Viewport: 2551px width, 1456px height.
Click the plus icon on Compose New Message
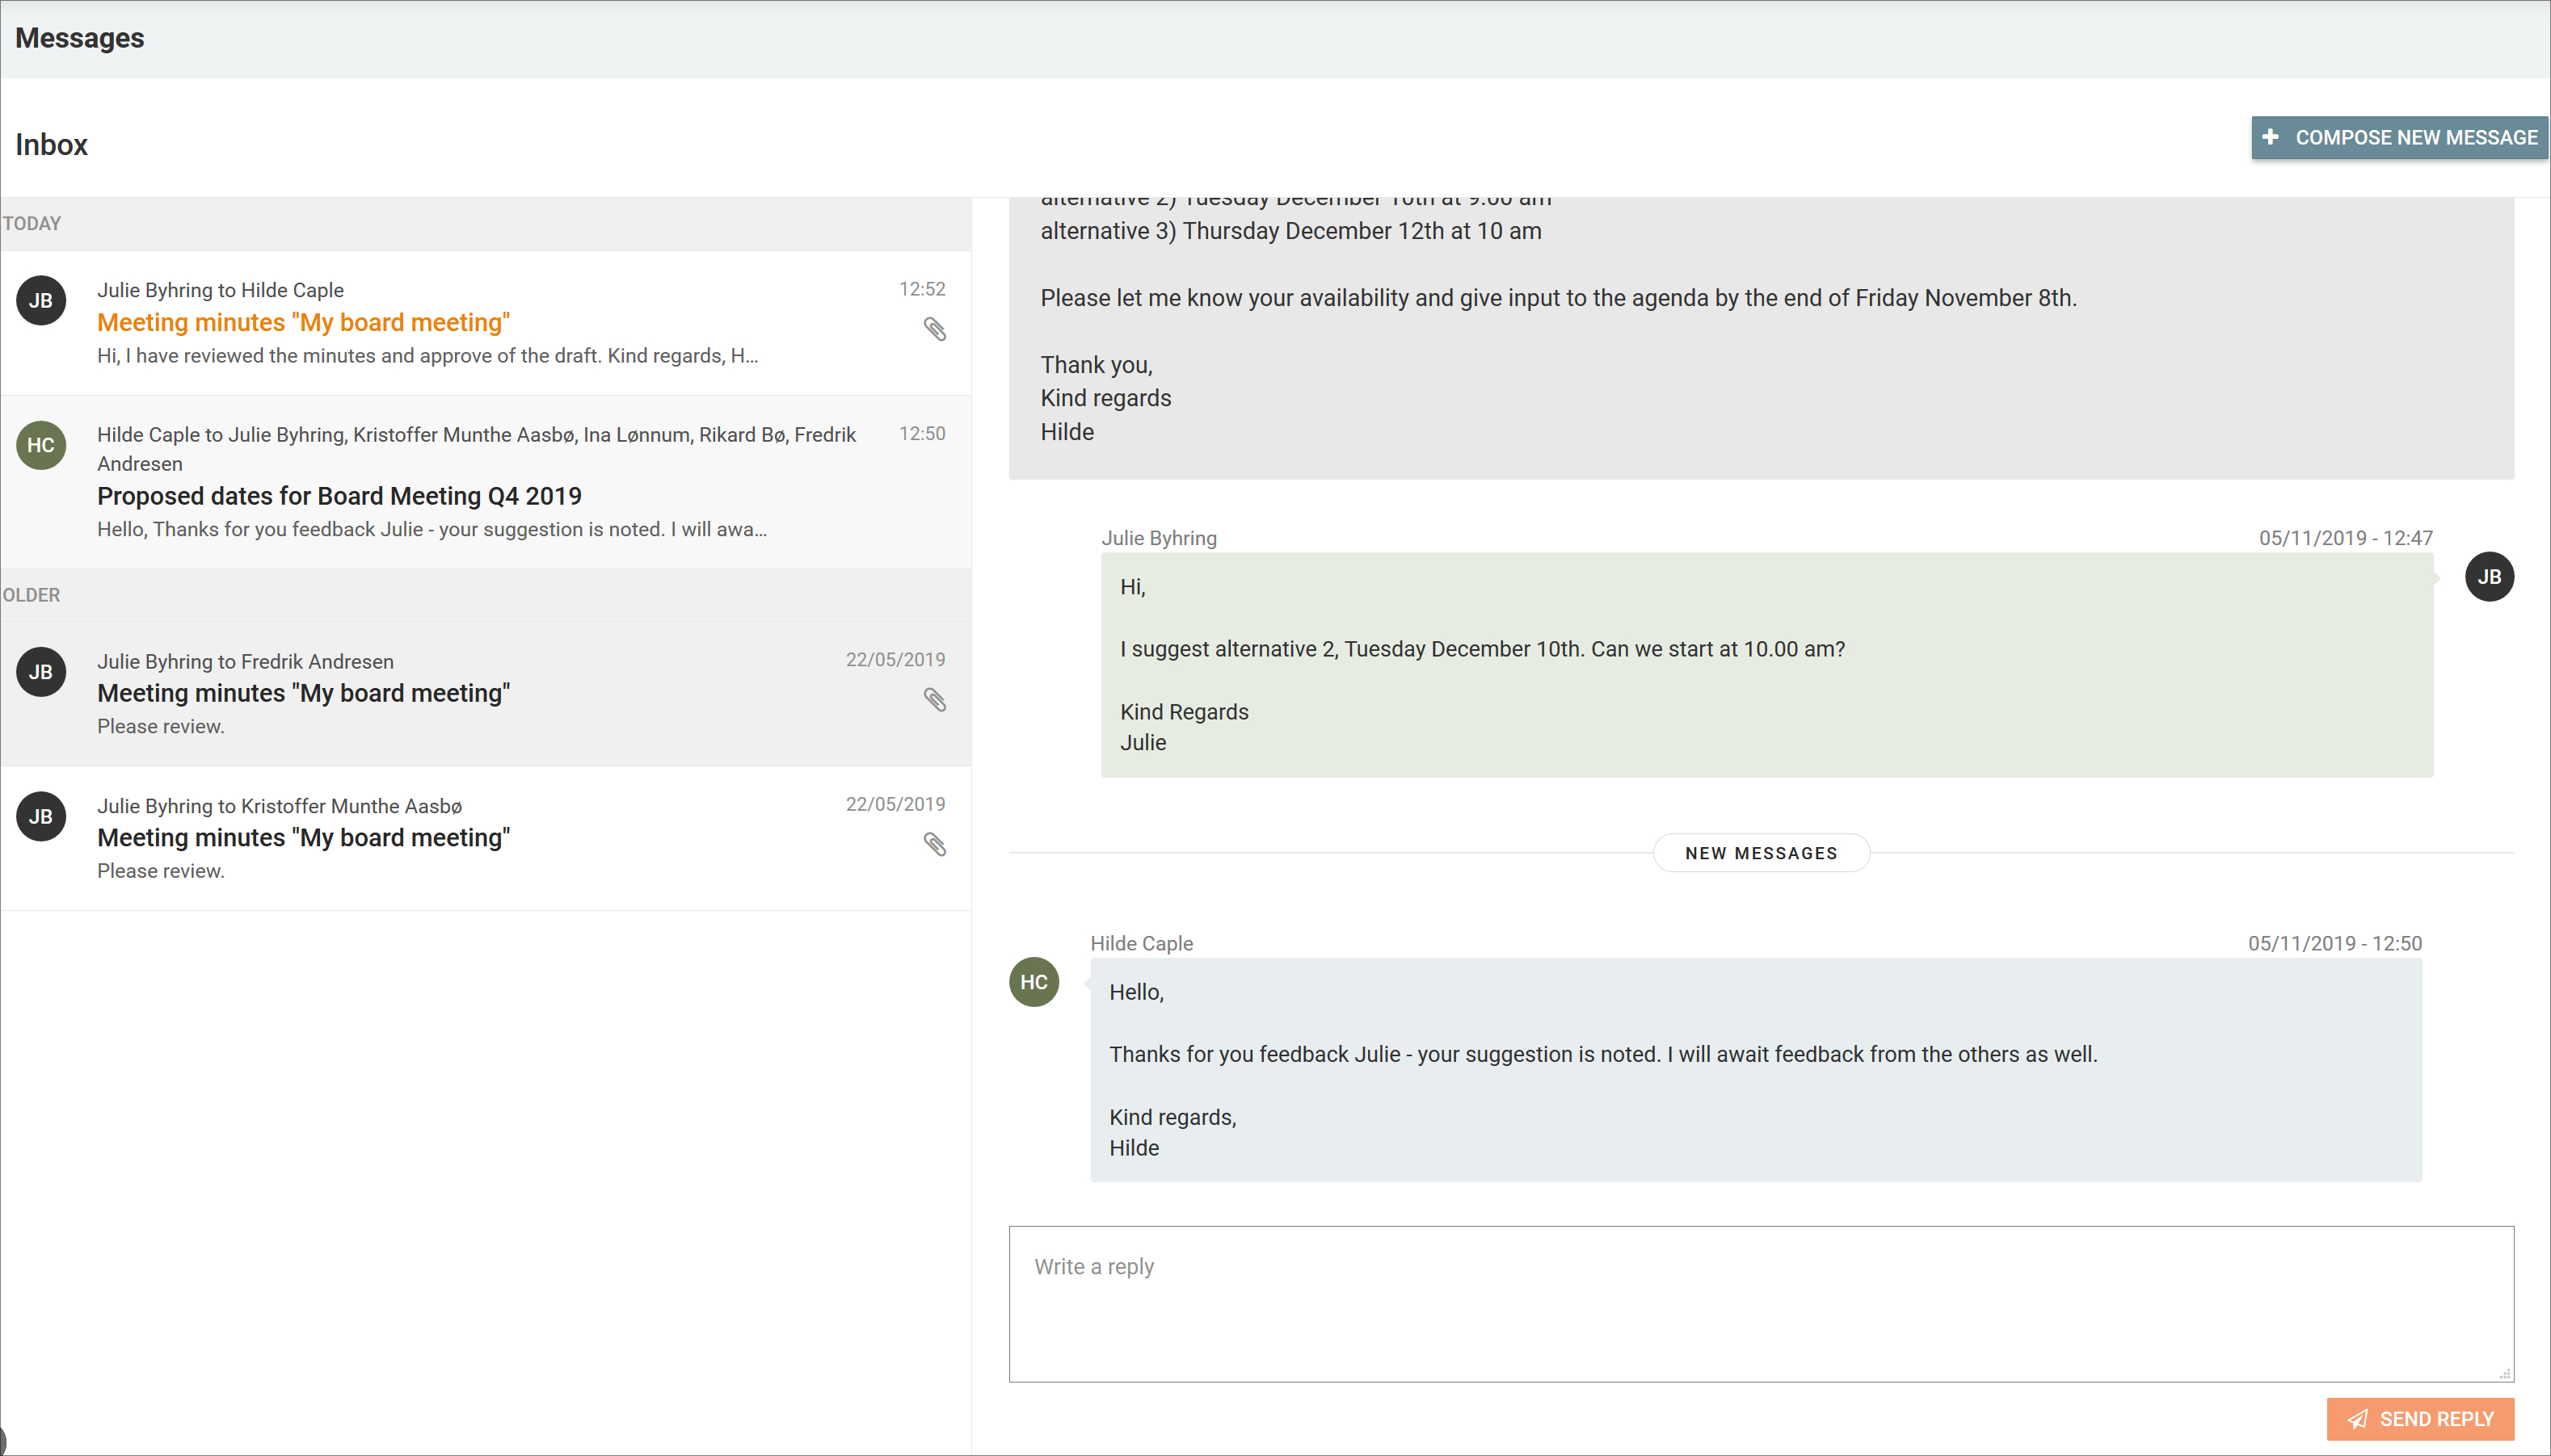pos(2271,137)
